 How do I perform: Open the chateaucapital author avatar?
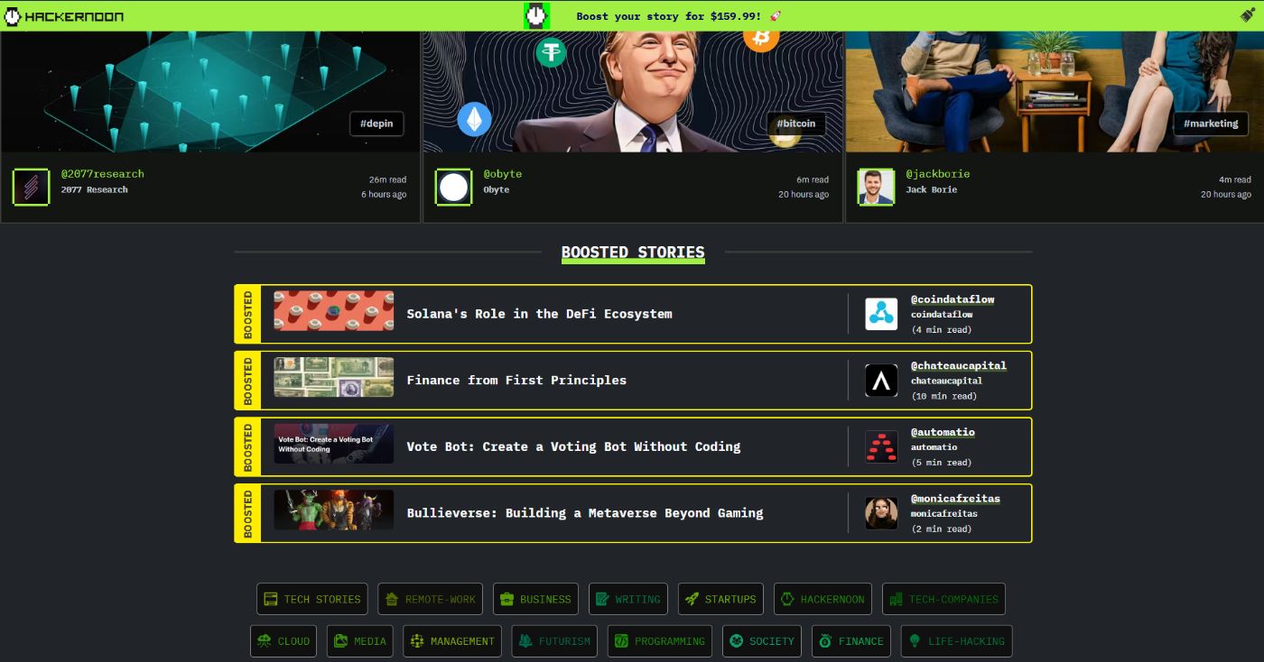[x=881, y=381]
